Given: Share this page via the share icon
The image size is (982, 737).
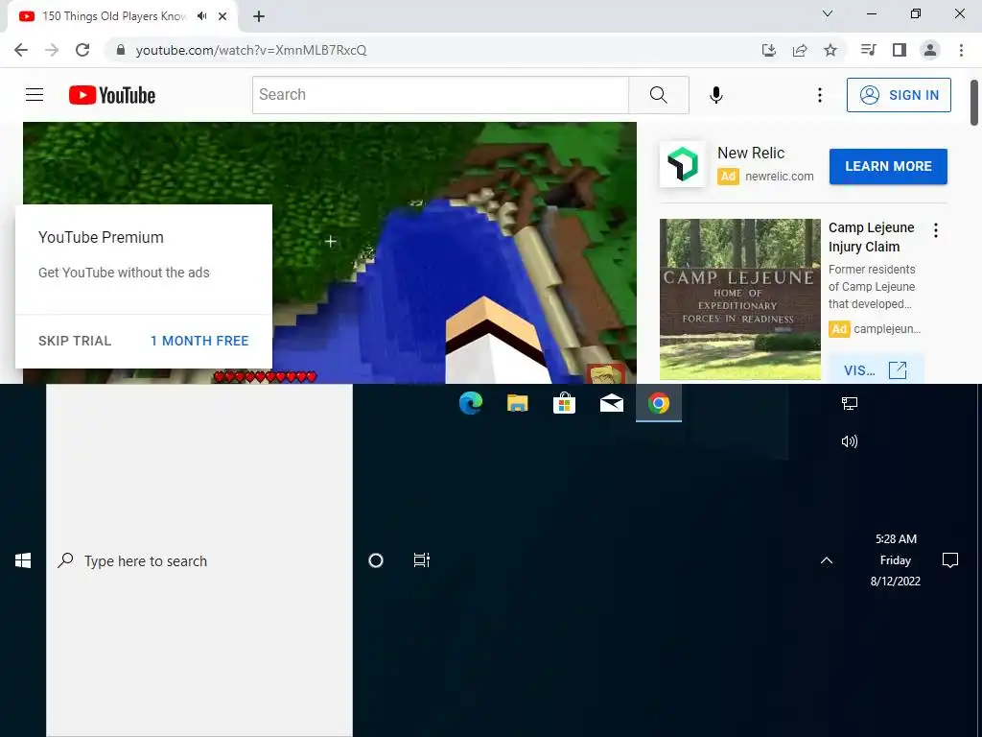Looking at the screenshot, I should point(800,50).
